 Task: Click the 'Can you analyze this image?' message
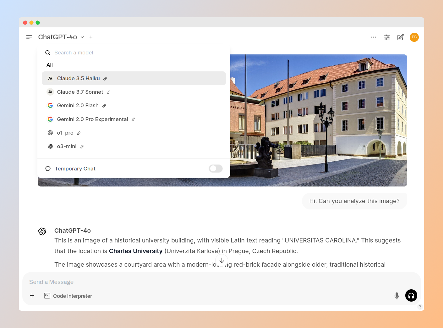354,201
